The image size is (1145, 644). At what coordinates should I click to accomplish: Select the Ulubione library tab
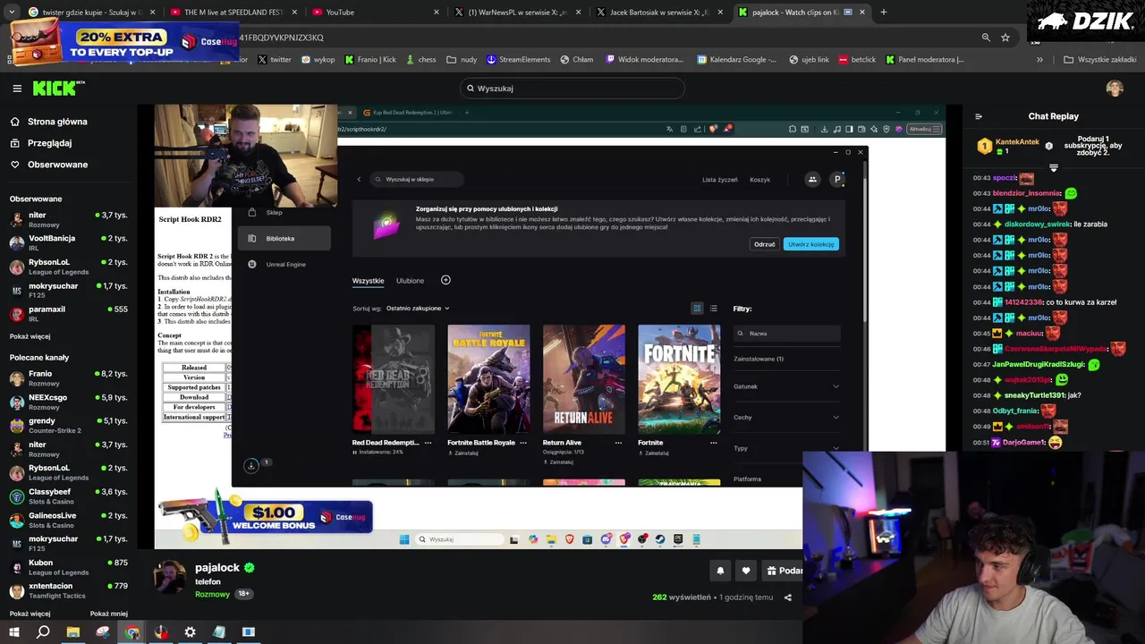tap(410, 281)
